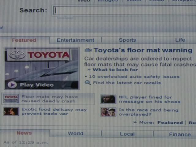Screen dimensions: 196x147
Task: Open '10 overlooked auto safety issues' link
Action: point(134,77)
